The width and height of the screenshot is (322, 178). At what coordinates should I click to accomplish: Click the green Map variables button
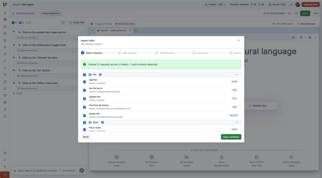click(x=231, y=137)
